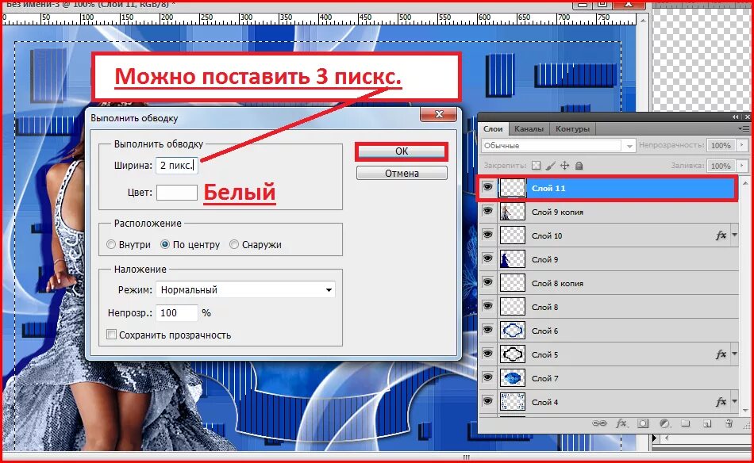Screen dimensions: 754x463
Task: Create new adjustment layer half-circle icon
Action: [x=664, y=423]
